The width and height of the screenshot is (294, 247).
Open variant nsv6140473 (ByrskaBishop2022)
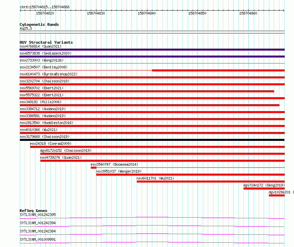point(49,74)
